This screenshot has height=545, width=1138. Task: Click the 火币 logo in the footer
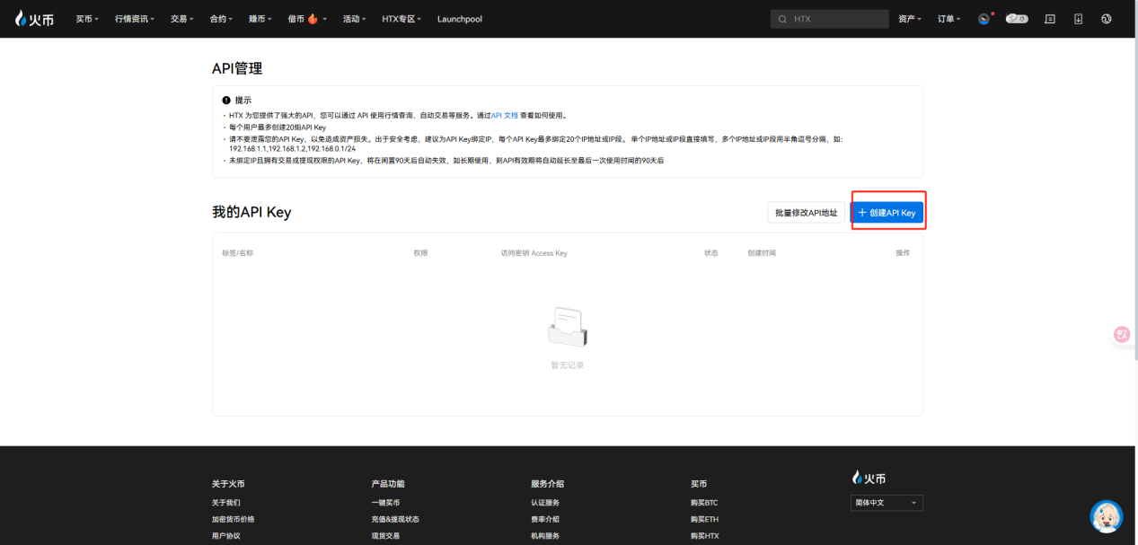click(869, 478)
